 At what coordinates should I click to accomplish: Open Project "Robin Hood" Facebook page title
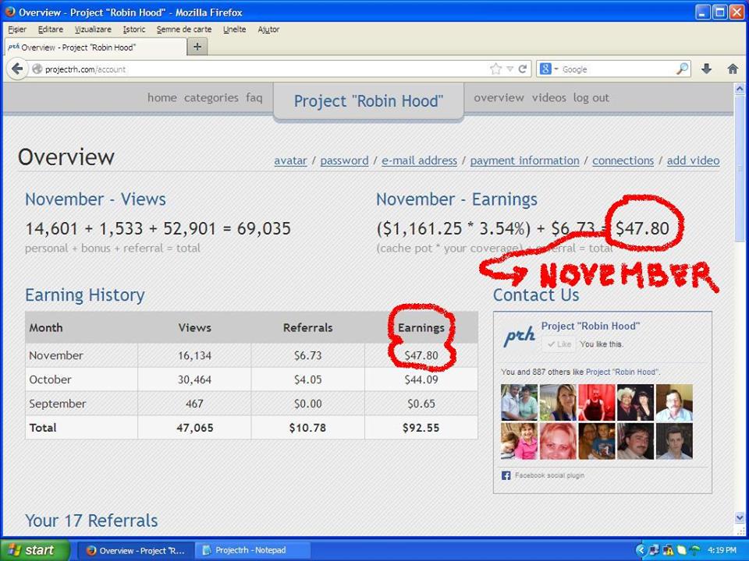pyautogui.click(x=591, y=326)
